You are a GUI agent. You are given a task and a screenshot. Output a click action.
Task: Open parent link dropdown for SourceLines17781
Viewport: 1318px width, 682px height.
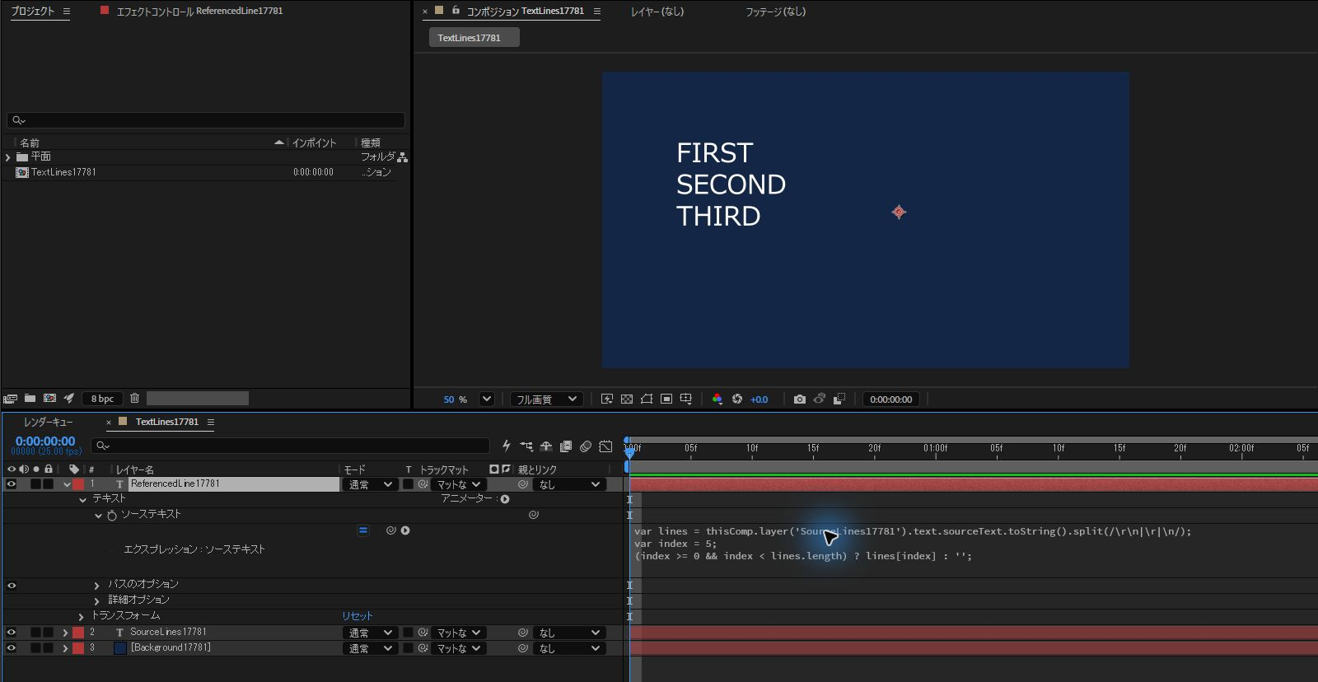568,633
